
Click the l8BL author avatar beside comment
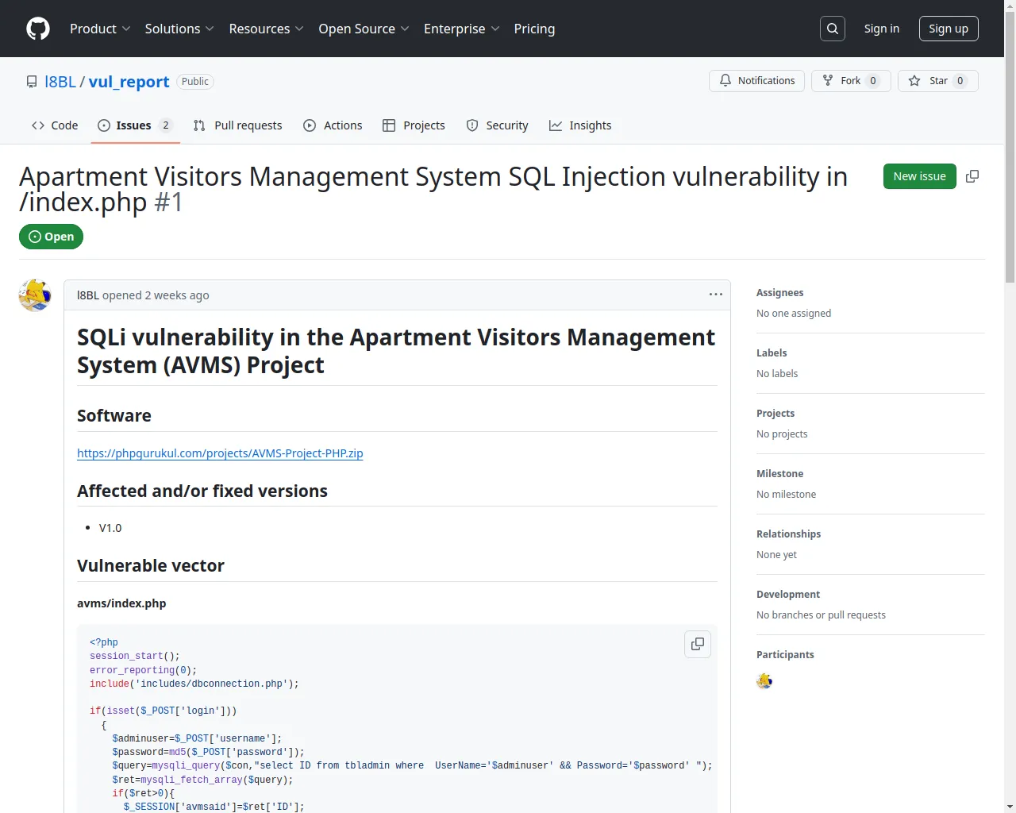[35, 295]
